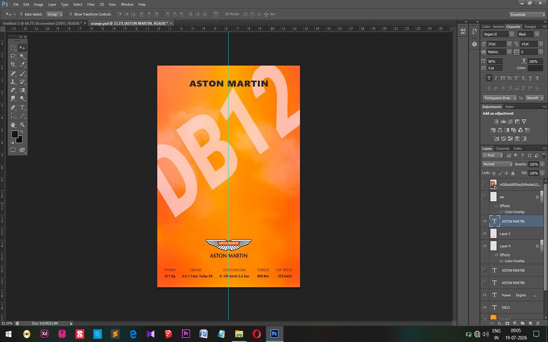Screen dimensions: 548x342
Task: Hide the DB12 text layer
Action: (x=484, y=307)
